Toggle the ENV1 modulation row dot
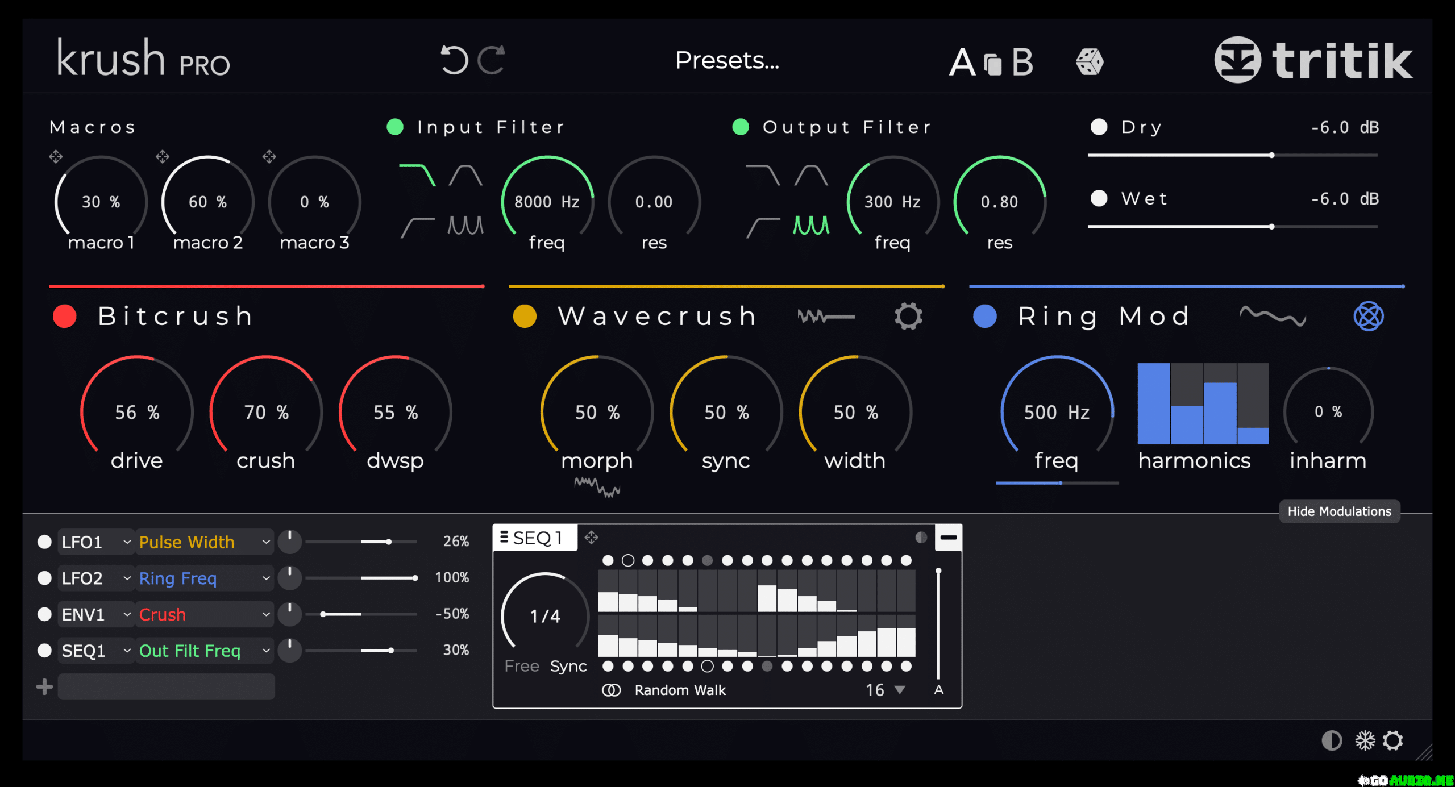The width and height of the screenshot is (1455, 787). tap(44, 615)
